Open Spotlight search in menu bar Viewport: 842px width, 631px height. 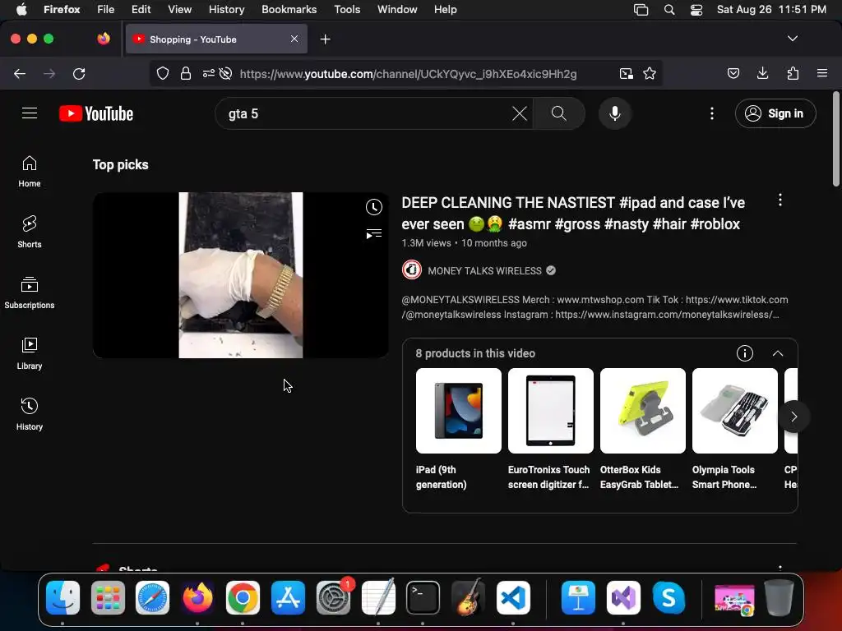click(669, 10)
